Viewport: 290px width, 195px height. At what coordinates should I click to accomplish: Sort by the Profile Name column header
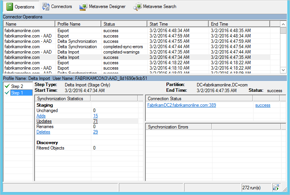tap(78, 24)
